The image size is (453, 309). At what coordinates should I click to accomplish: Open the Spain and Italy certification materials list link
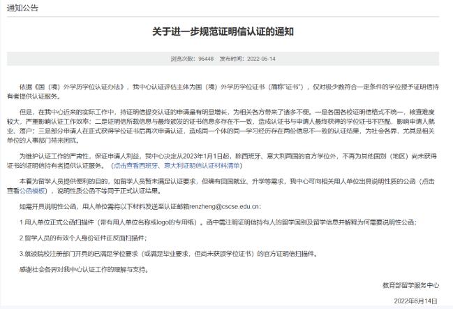pos(177,166)
